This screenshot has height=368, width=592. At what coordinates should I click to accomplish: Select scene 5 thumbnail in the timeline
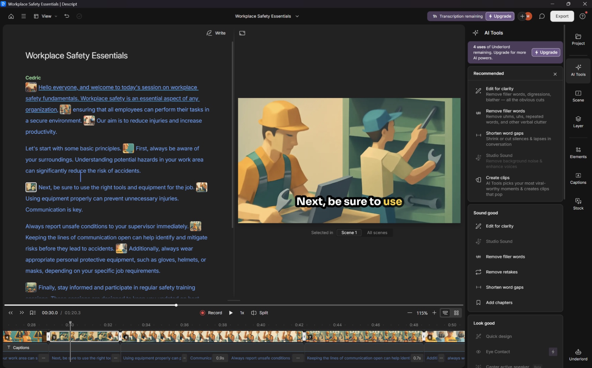84,336
